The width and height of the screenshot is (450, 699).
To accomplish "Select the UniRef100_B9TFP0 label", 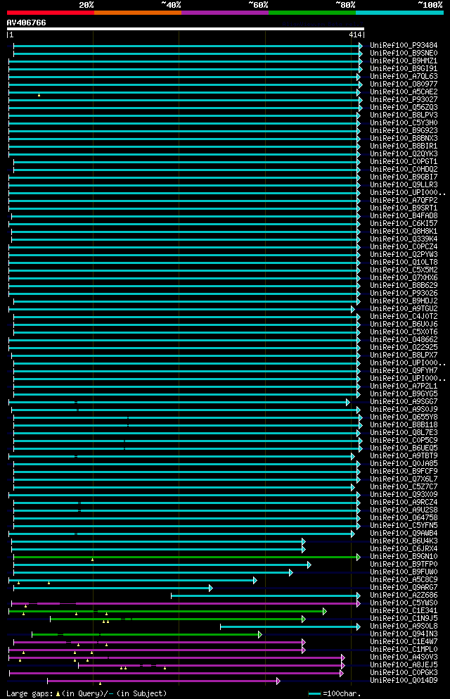I will click(x=404, y=565).
